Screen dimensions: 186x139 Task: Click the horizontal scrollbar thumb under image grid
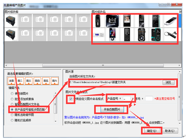[103, 65]
